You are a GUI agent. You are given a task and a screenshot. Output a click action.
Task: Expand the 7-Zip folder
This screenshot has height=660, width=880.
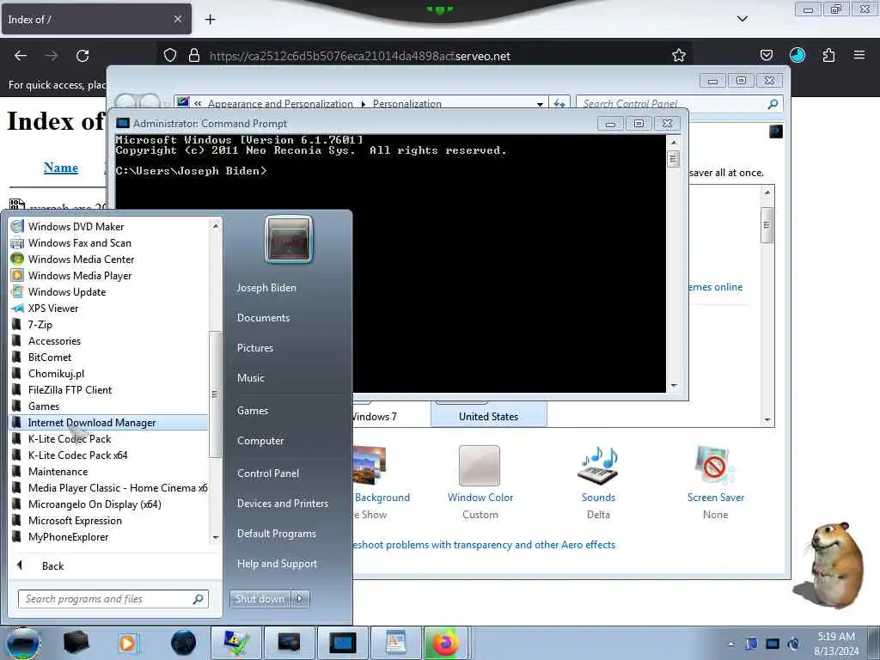click(40, 324)
